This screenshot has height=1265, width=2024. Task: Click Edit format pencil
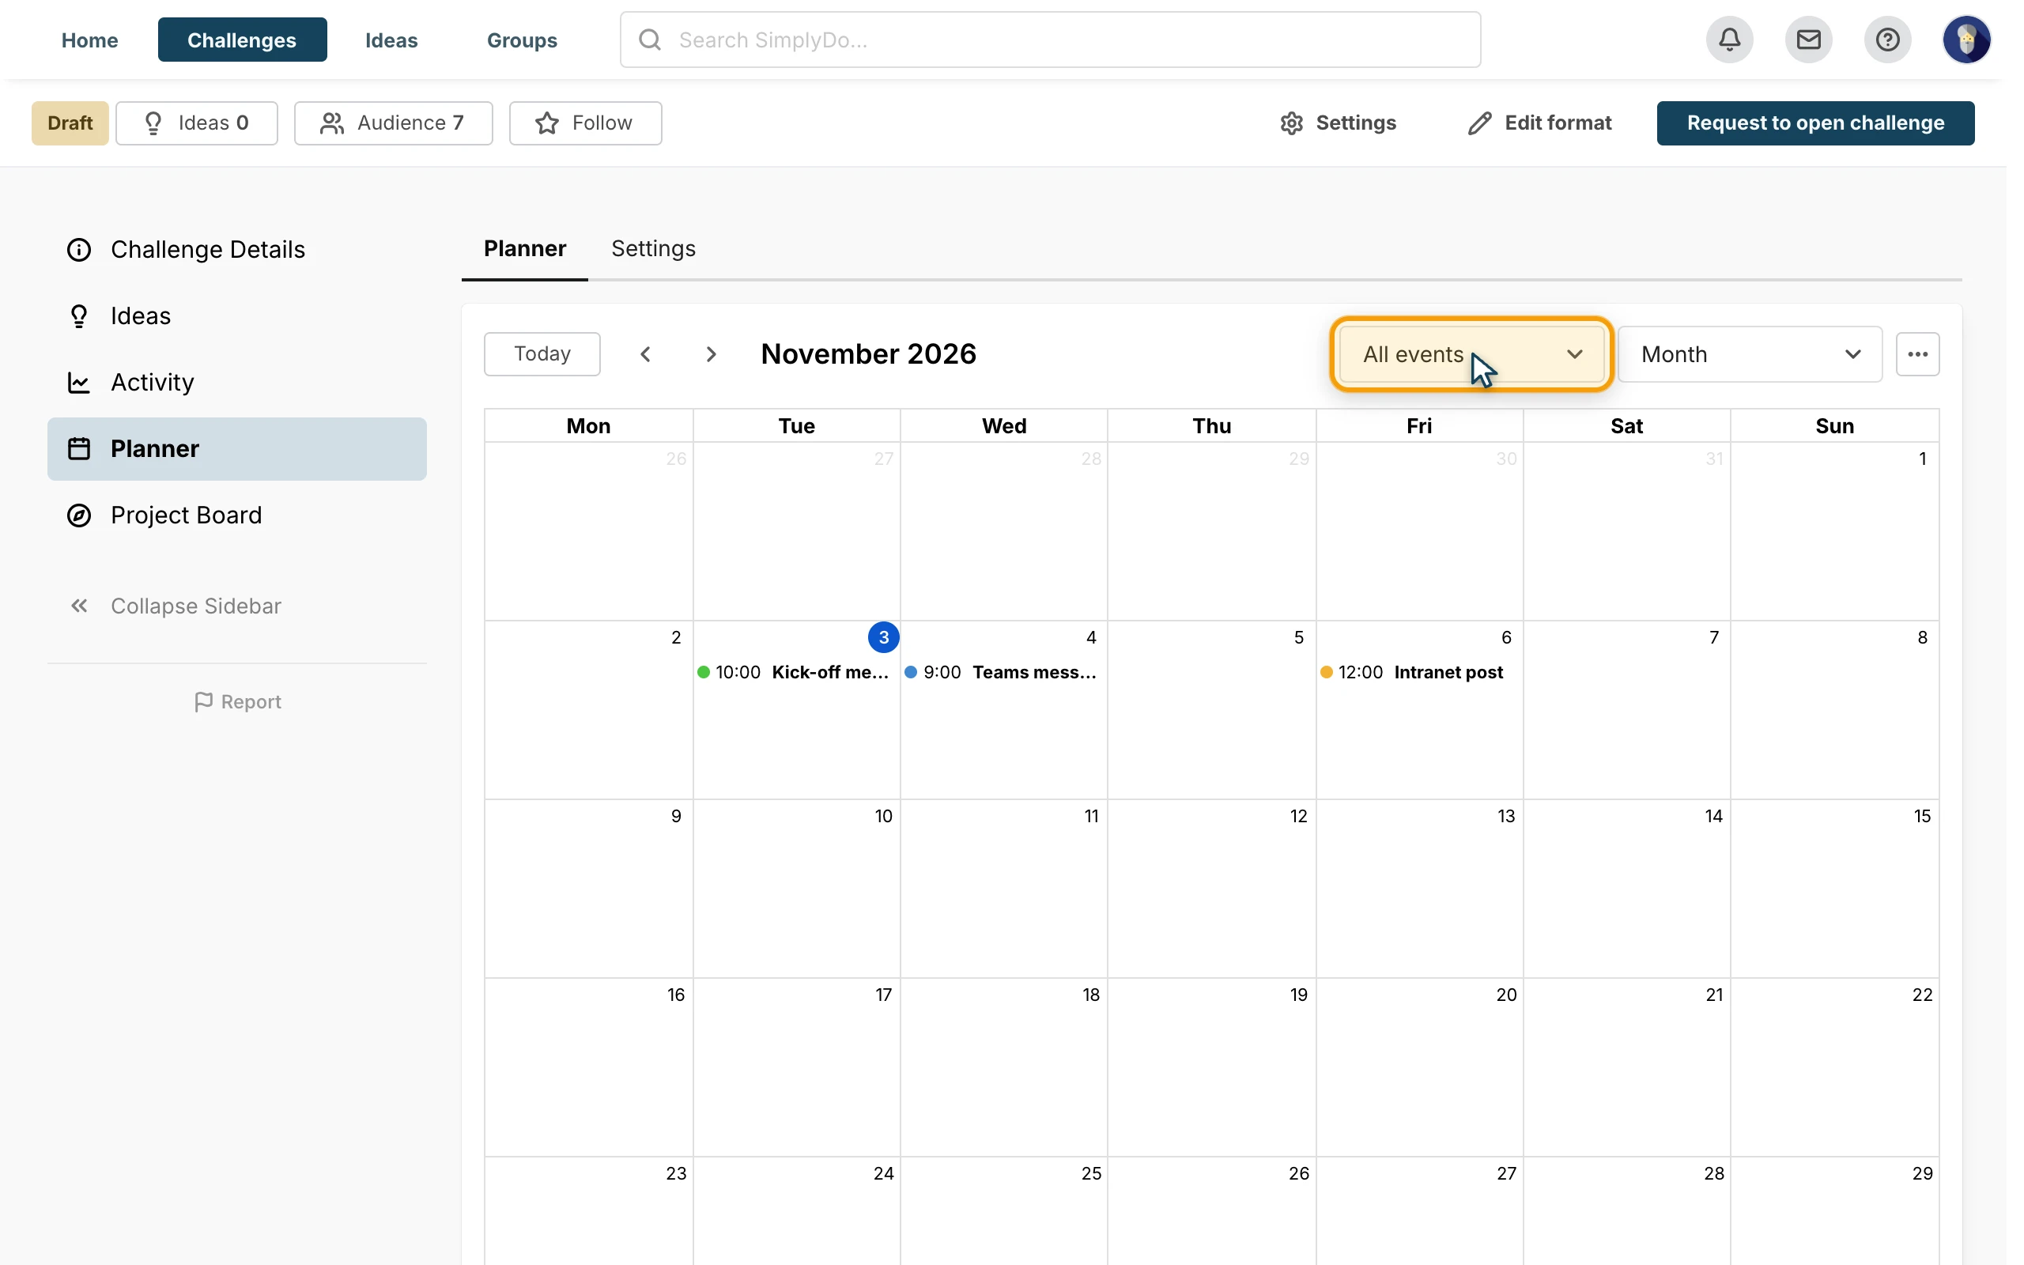[1540, 123]
